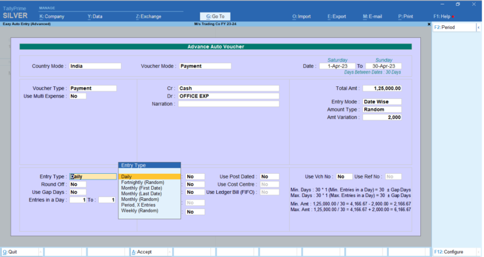Click the Entries in a Day To field
This screenshot has width=484, height=257.
tap(107, 200)
